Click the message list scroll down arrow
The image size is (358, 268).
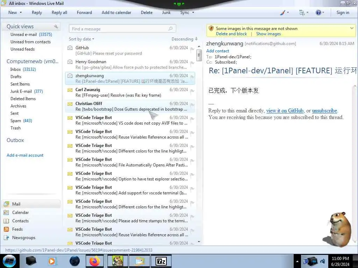pyautogui.click(x=199, y=241)
